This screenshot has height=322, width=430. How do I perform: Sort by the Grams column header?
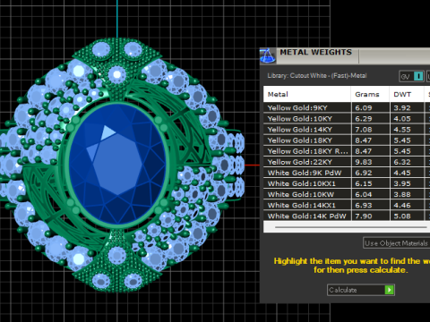(370, 94)
